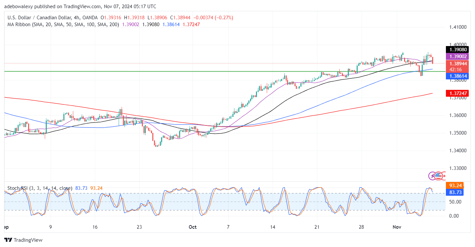The width and height of the screenshot is (475, 247).
Task: Click the Canada flag event icon
Action: coord(444,176)
